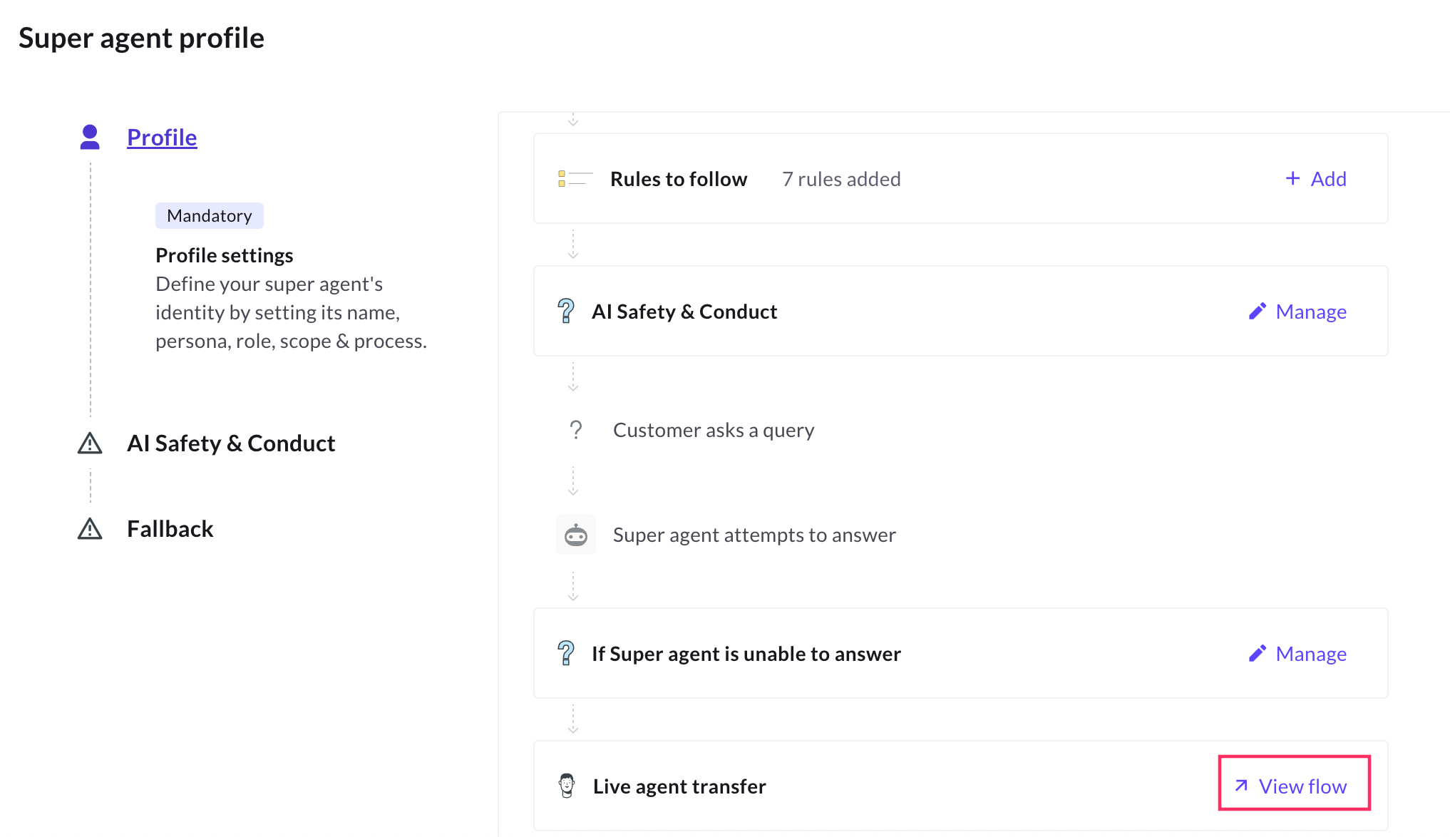Screen dimensions: 1450x837
Task: Open the Profile link in sidebar
Action: tap(162, 137)
